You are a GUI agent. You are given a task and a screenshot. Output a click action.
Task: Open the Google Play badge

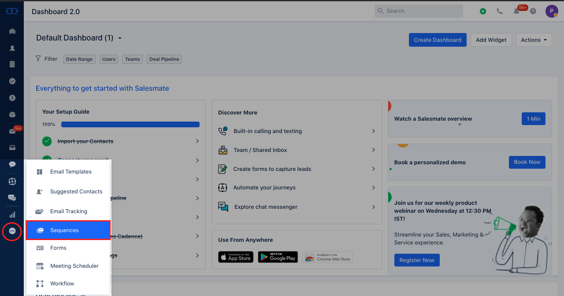pyautogui.click(x=278, y=257)
